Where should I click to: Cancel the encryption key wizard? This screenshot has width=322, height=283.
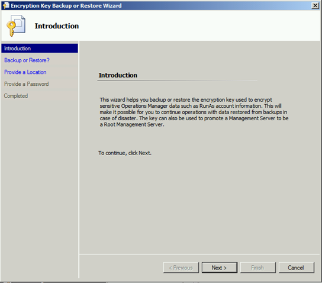click(297, 268)
